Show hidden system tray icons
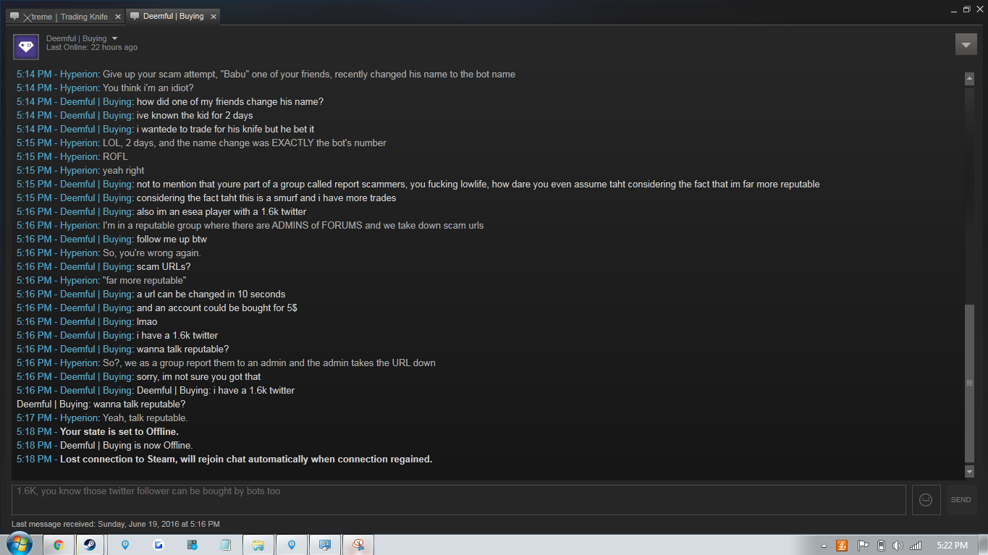 [x=824, y=546]
